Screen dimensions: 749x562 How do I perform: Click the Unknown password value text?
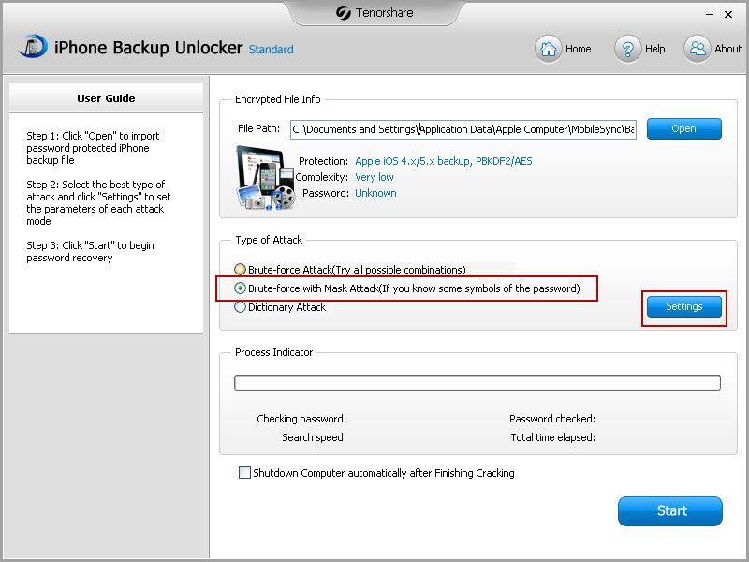click(375, 193)
